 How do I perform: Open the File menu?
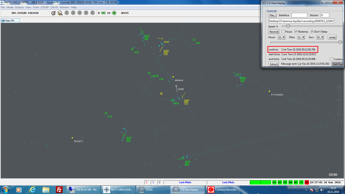coord(3,7)
